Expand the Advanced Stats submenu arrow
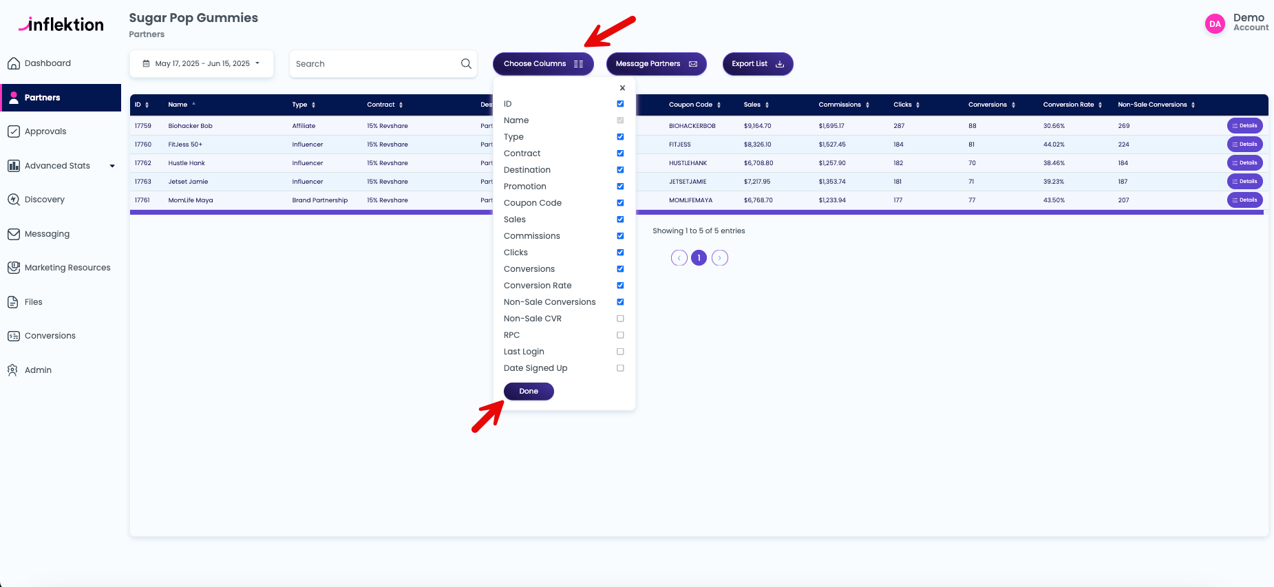 tap(112, 166)
